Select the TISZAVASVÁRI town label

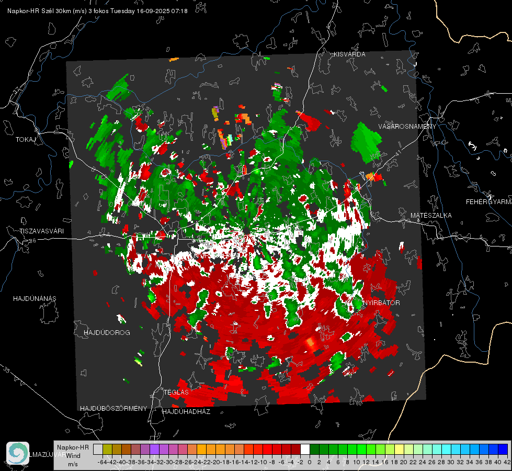41,231
